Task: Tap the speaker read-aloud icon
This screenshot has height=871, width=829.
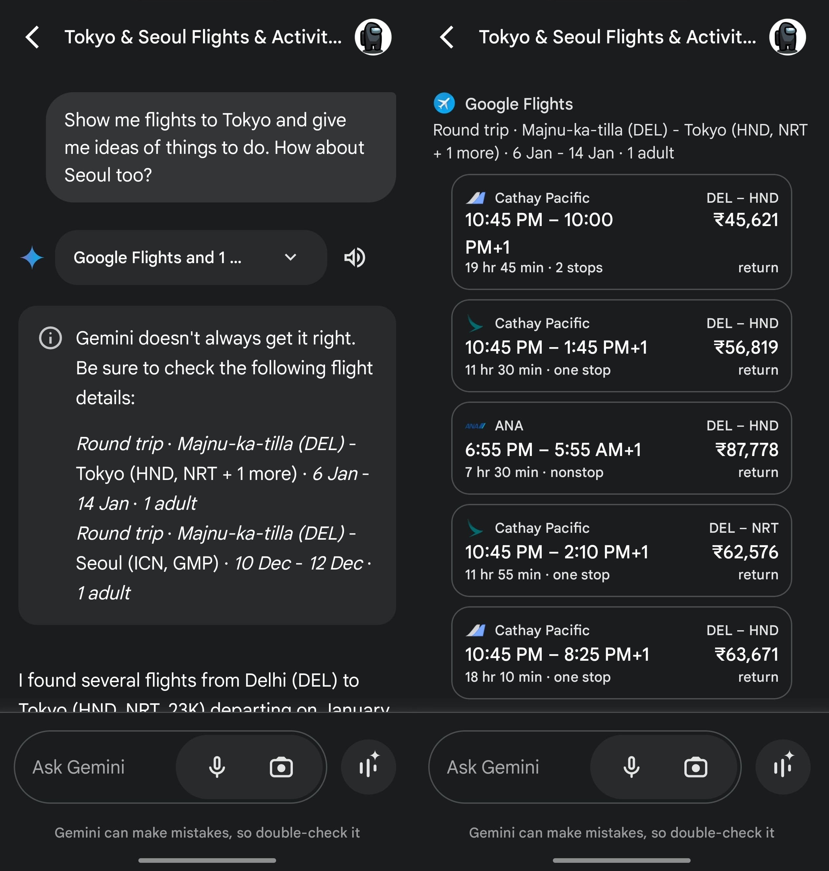Action: tap(354, 257)
